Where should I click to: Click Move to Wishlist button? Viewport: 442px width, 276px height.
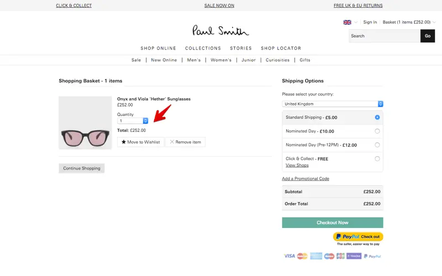(141, 142)
